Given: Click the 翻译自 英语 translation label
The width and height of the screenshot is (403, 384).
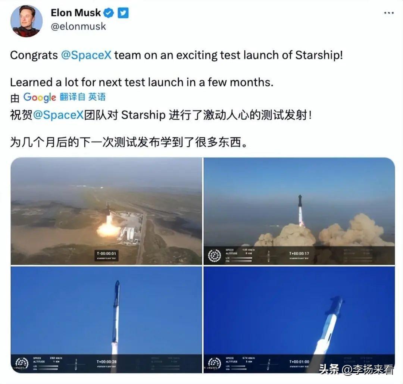Looking at the screenshot, I should click(82, 97).
